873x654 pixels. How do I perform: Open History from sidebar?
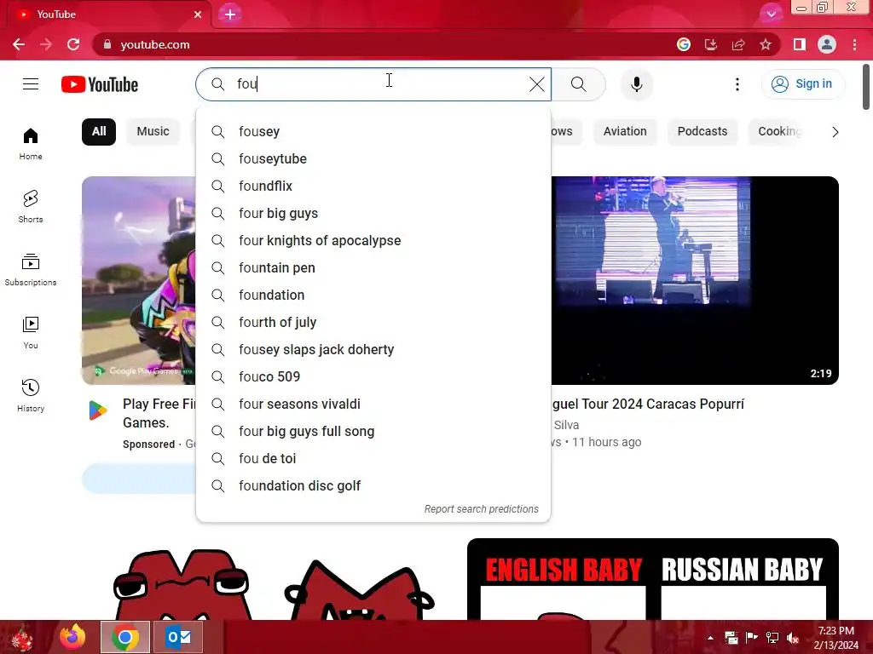pyautogui.click(x=31, y=395)
